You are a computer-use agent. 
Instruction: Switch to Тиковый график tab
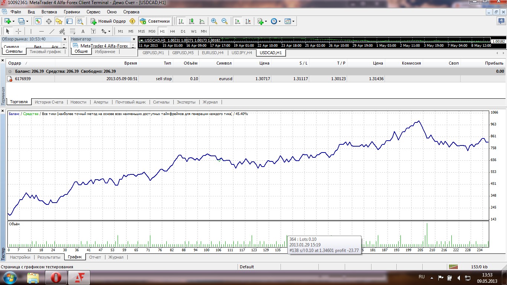point(45,52)
